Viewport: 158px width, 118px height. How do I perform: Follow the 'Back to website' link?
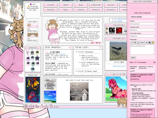137,17
